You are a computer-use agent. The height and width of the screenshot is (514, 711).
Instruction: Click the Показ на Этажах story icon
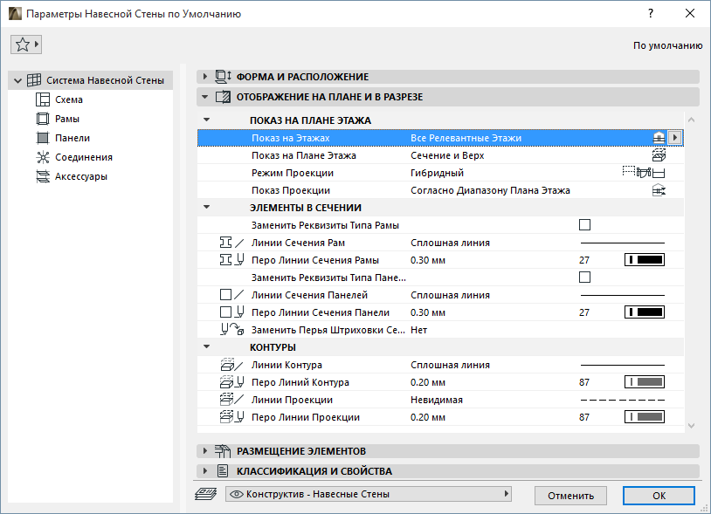coord(659,138)
